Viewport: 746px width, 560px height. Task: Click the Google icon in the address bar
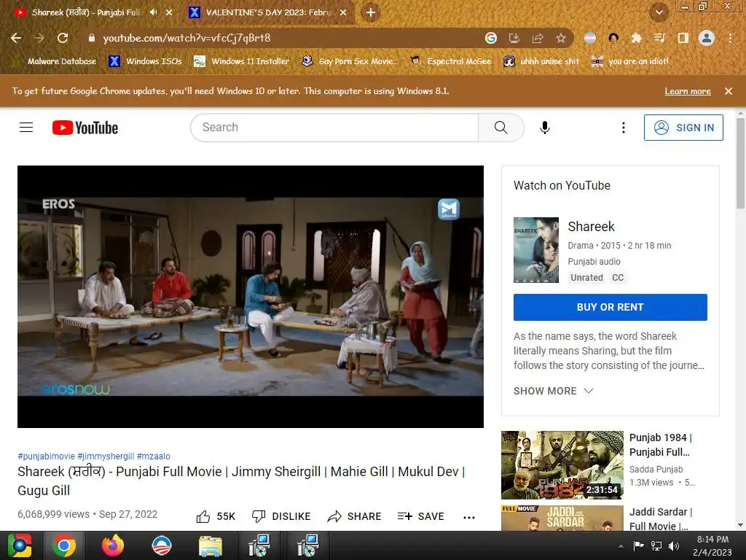491,38
